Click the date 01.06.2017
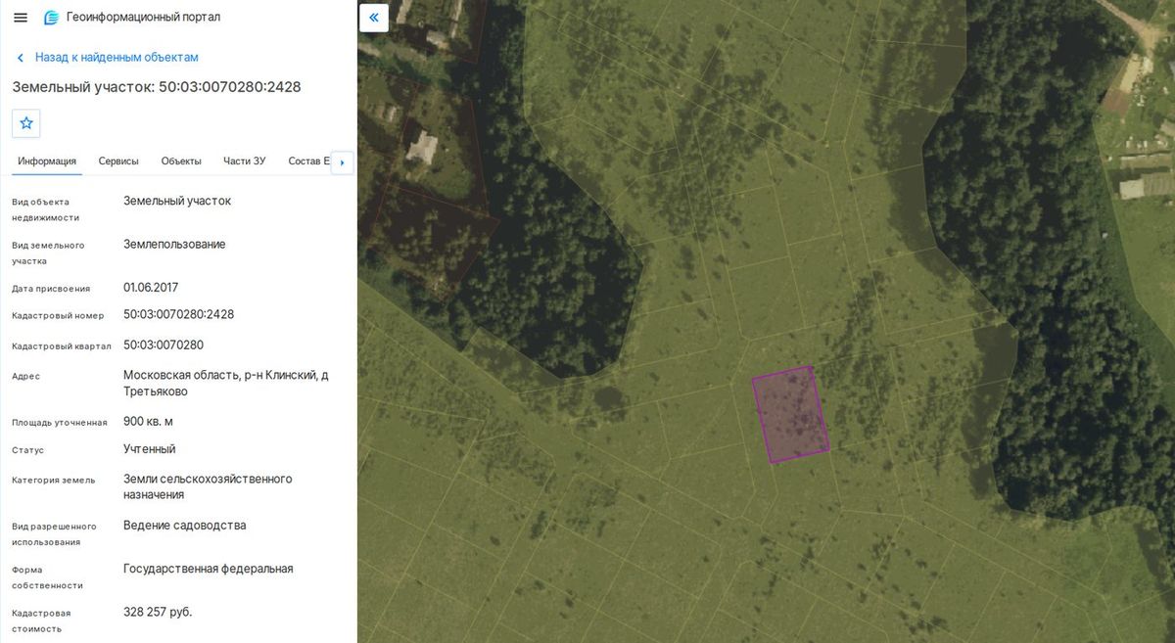This screenshot has height=643, width=1175. point(151,288)
